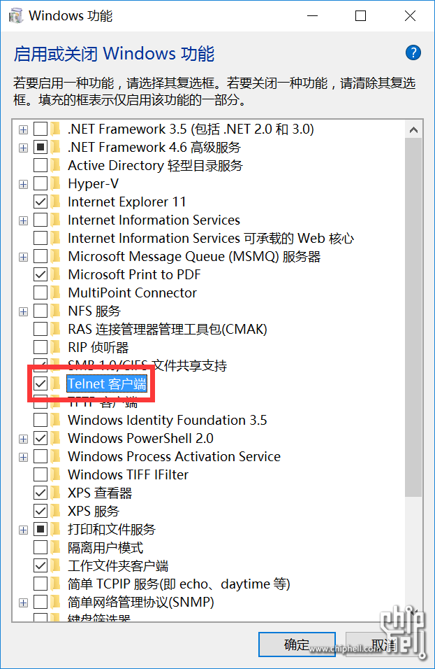Expand Windows PowerShell 2.0 node
The width and height of the screenshot is (435, 669).
(24, 439)
